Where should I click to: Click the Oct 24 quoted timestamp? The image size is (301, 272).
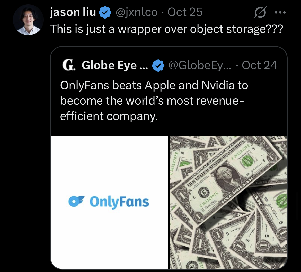(259, 65)
